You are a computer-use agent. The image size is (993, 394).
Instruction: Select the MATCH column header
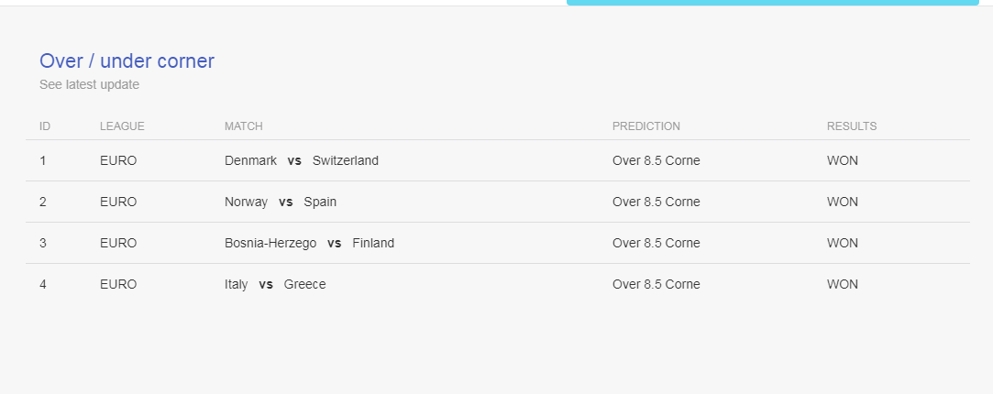coord(244,126)
